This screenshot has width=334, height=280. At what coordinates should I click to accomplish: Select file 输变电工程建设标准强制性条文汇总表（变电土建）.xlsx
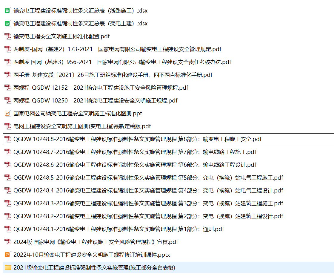[80, 23]
